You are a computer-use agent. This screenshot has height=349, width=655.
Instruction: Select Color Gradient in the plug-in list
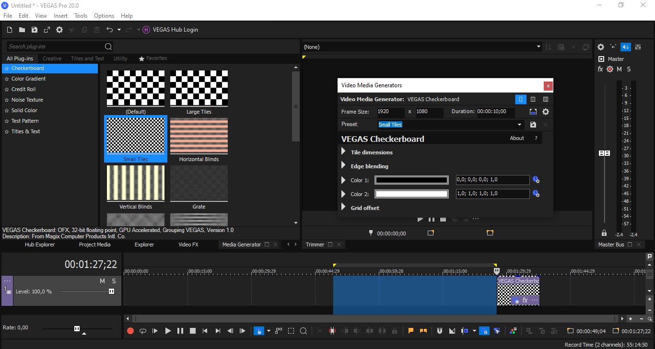coord(29,79)
